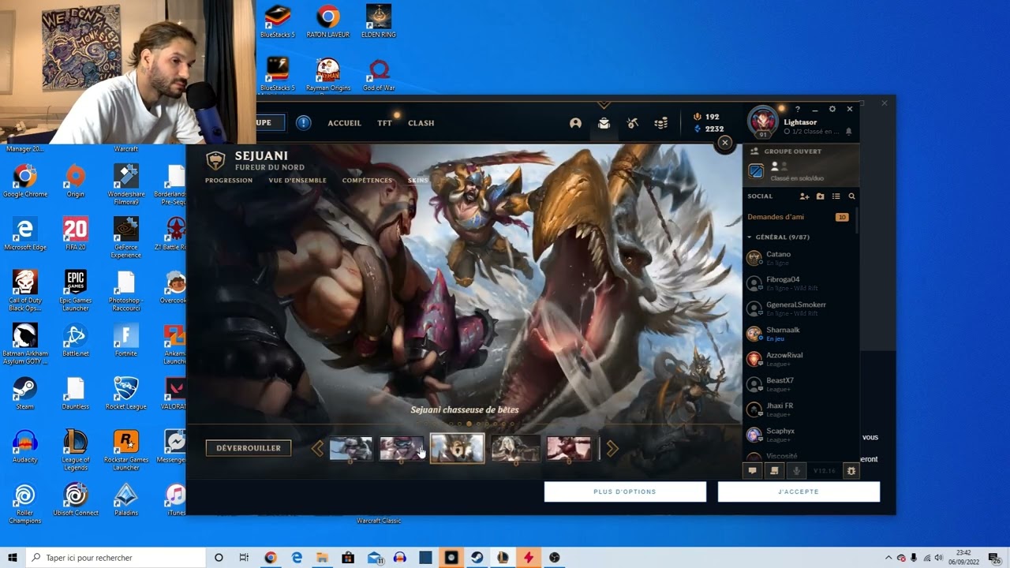
Task: Select the fourth skin thumbnail in carousel
Action: click(x=516, y=448)
